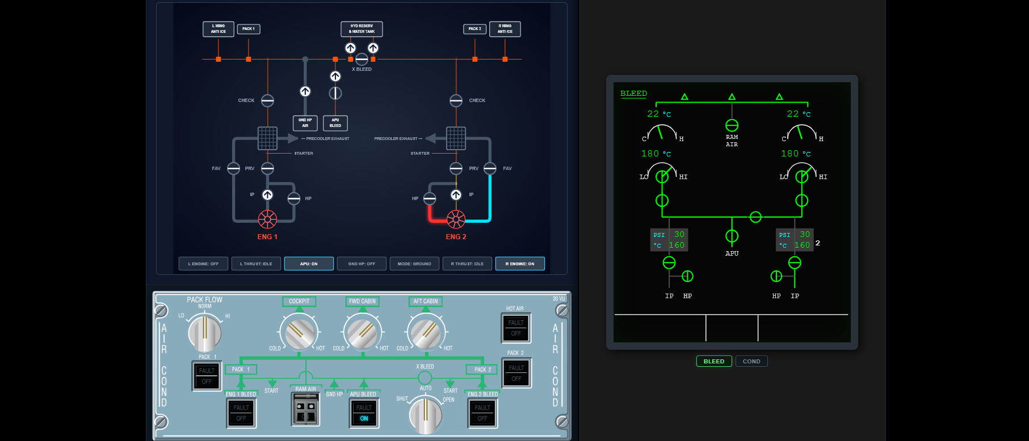Click the X BLEED rotary selector knob
The width and height of the screenshot is (1029, 441).
click(x=425, y=415)
